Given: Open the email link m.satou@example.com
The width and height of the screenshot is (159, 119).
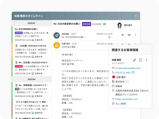Looking at the screenshot, I should (128, 68).
